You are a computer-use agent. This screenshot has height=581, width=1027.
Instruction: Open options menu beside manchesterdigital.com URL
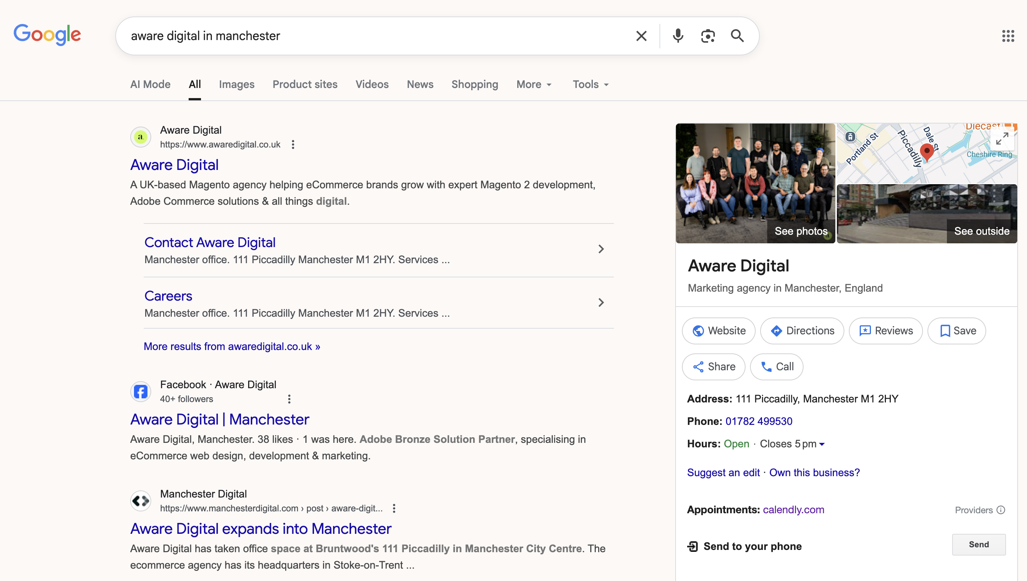point(394,508)
